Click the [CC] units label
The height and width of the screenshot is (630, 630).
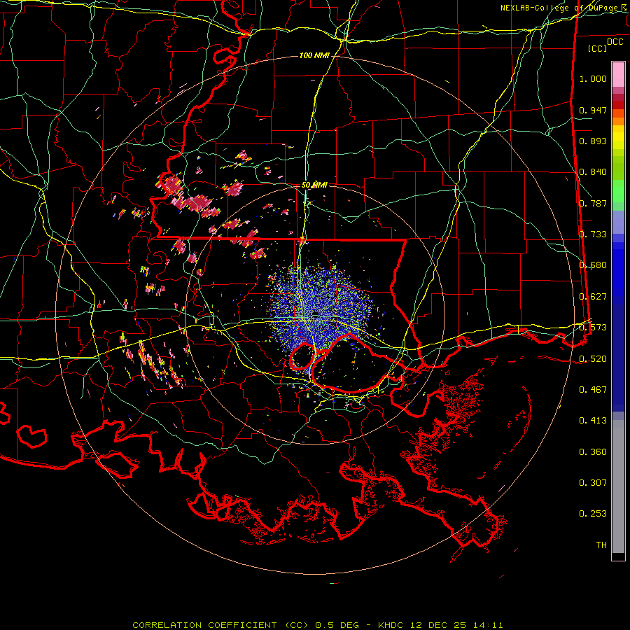click(x=597, y=48)
